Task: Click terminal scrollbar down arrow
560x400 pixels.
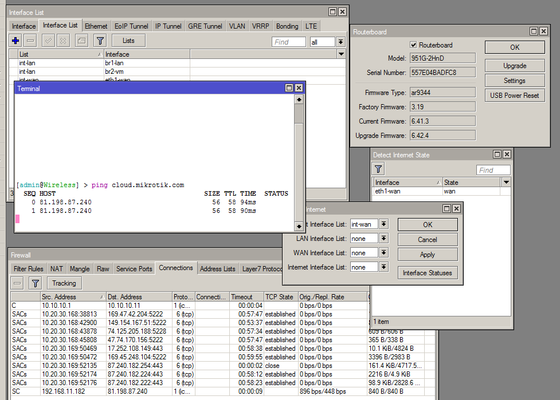Action: pyautogui.click(x=299, y=226)
